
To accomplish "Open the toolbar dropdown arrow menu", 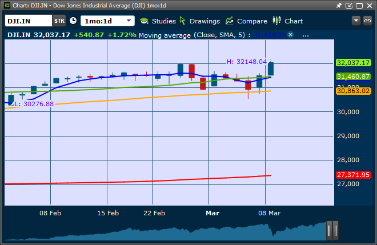I will pos(356,21).
